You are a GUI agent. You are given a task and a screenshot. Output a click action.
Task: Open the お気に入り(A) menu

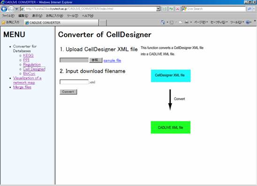54,16
